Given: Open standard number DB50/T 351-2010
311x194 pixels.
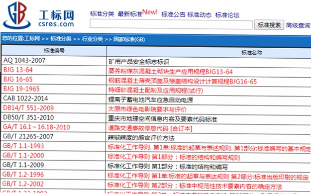Looking at the screenshot, I should click(28, 117).
